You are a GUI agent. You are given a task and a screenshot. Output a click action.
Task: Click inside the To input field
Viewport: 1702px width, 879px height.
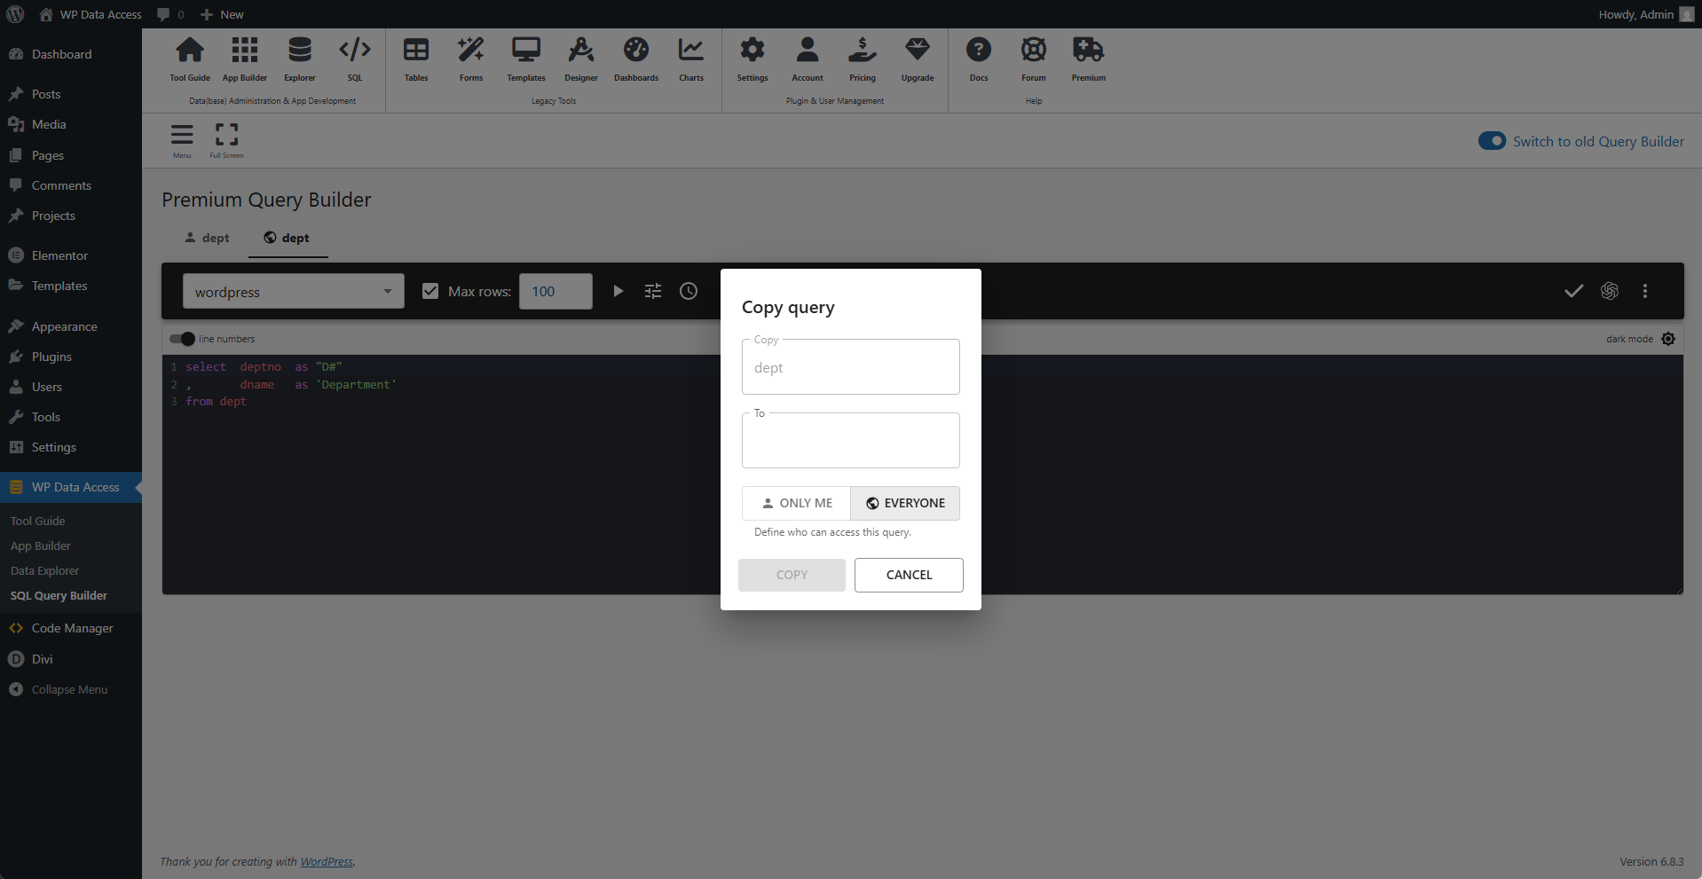point(849,441)
